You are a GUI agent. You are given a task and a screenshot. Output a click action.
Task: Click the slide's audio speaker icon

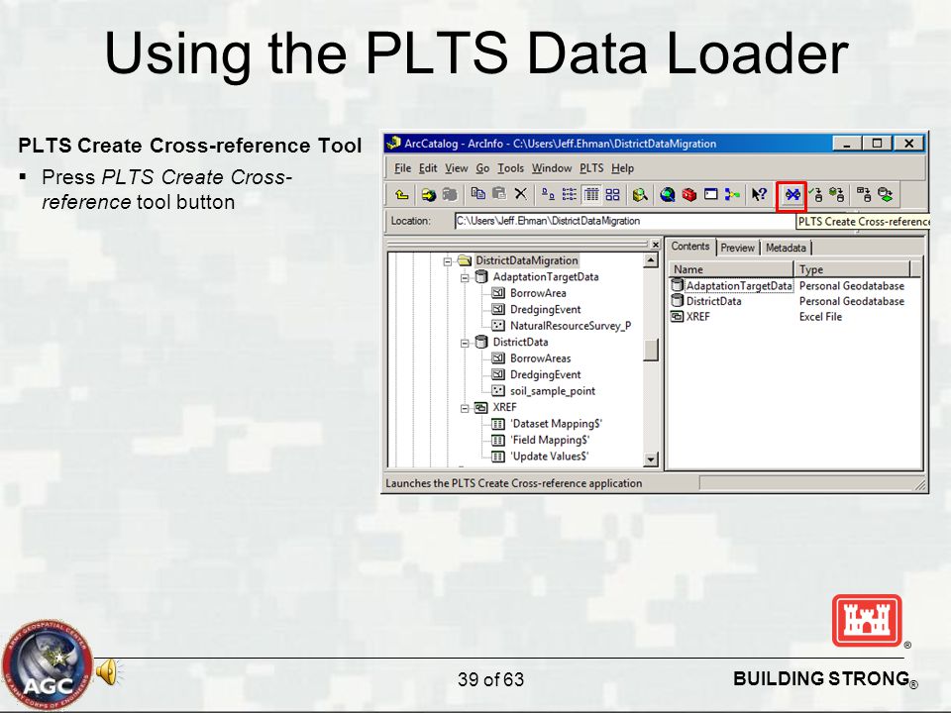(109, 671)
